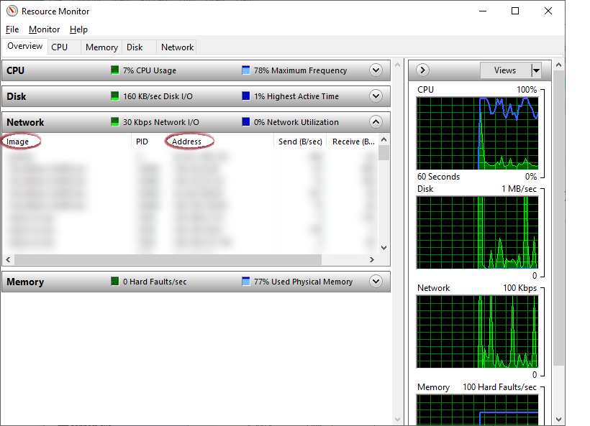Viewport: 590px width, 426px height.
Task: Click the '77% Used Physical Memory' text
Action: (x=303, y=282)
